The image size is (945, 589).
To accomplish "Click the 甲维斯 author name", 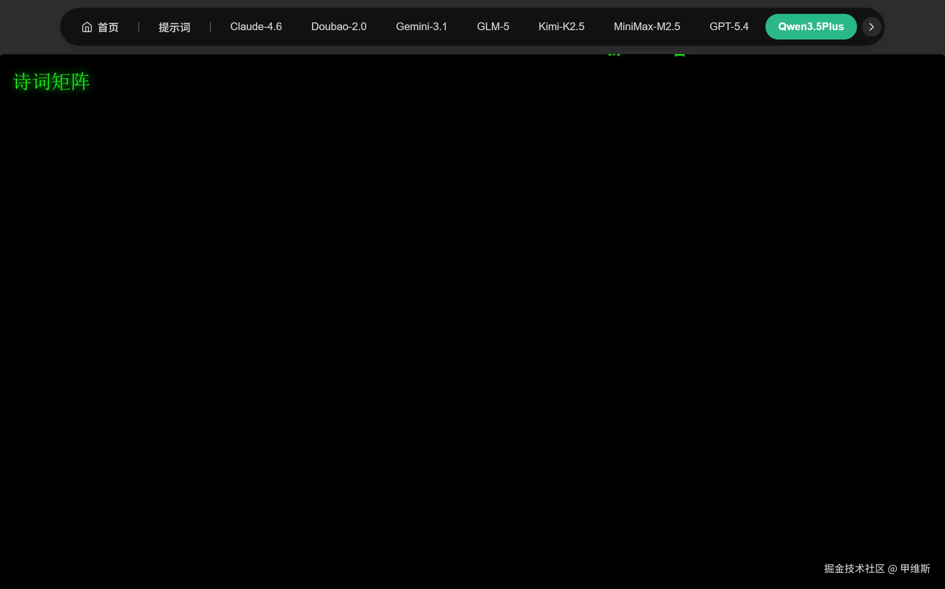I will tap(915, 569).
